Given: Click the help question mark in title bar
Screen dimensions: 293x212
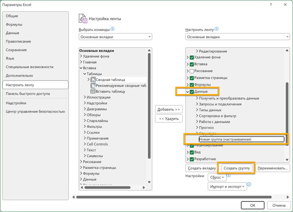Looking at the screenshot, I should click(x=271, y=5).
